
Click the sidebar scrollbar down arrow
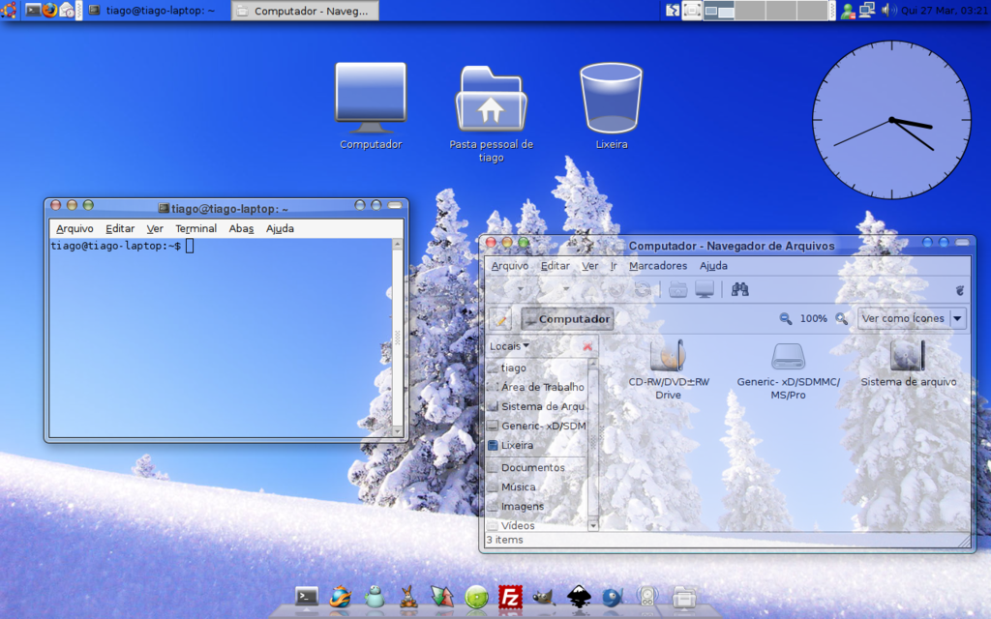point(593,525)
